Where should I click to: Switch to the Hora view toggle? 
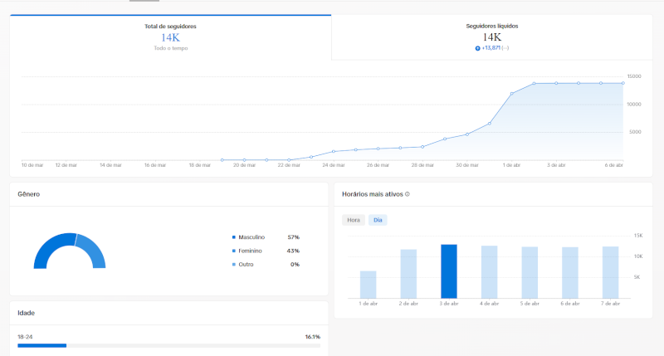point(354,220)
